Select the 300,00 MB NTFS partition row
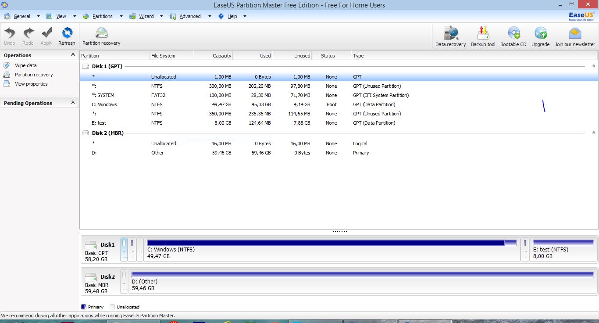599x323 pixels. [339, 86]
